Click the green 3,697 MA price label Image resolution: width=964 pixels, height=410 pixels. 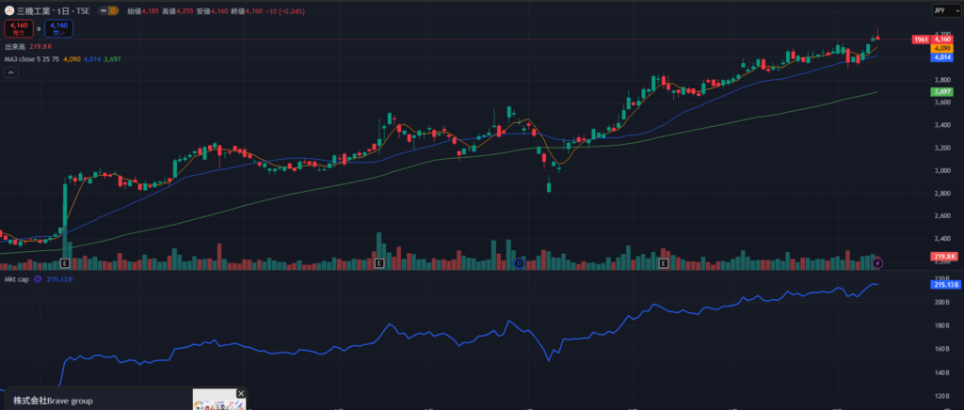tap(943, 91)
